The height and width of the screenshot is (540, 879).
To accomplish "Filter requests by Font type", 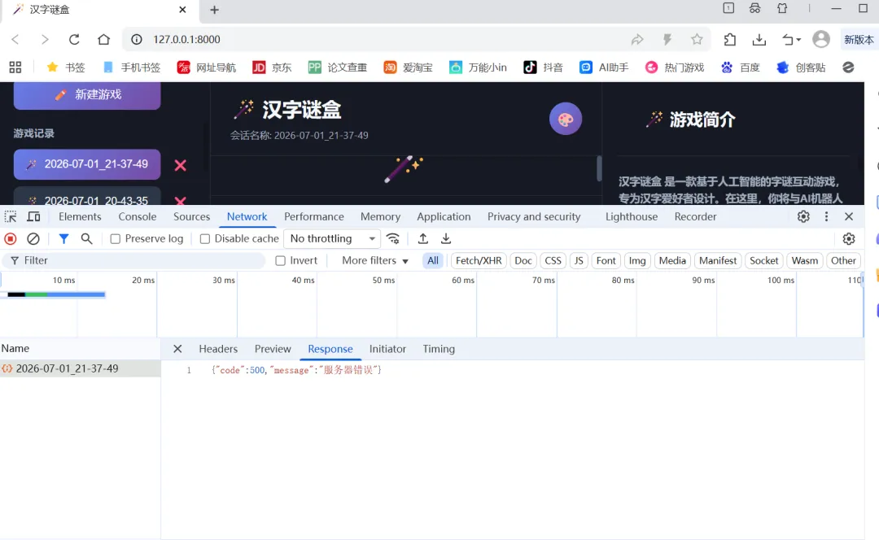I will (x=606, y=260).
